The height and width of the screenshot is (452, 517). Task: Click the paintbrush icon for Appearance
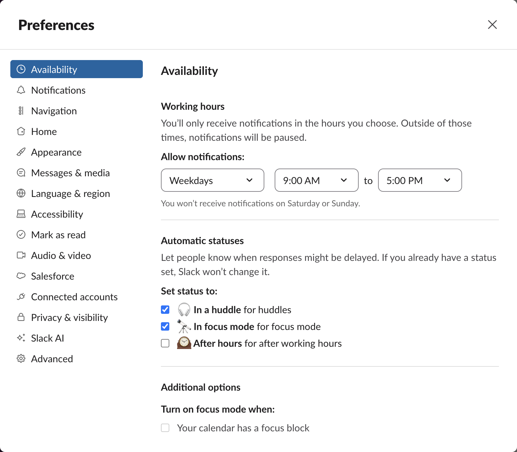(21, 152)
